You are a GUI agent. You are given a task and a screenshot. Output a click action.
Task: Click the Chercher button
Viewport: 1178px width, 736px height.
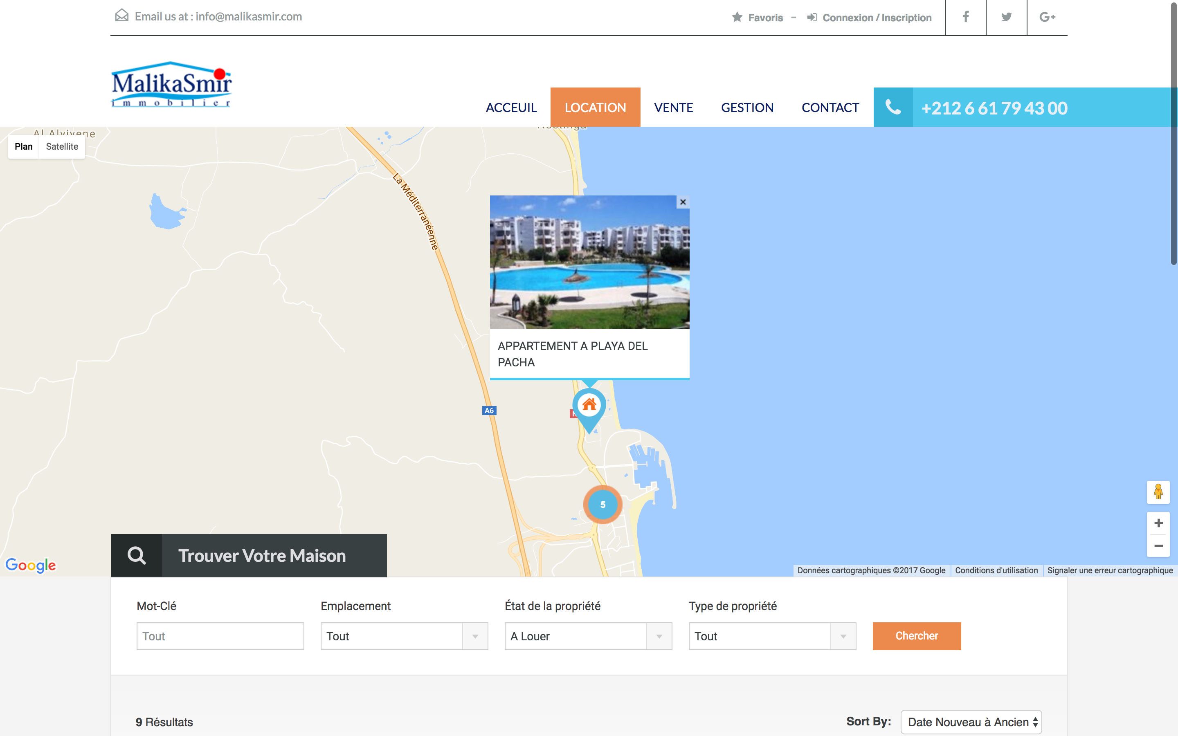click(x=917, y=636)
